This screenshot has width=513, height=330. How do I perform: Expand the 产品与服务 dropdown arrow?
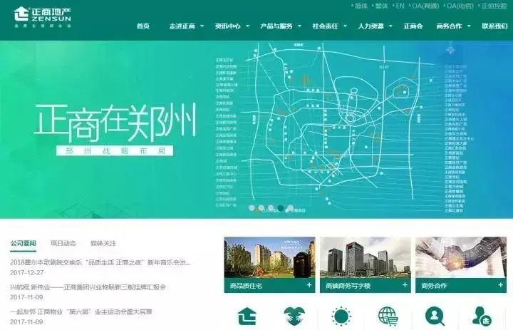[299, 26]
